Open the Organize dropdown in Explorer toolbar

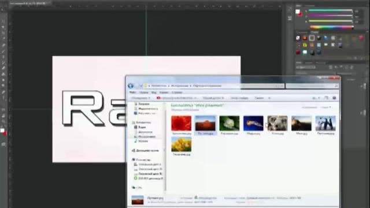tap(141, 98)
